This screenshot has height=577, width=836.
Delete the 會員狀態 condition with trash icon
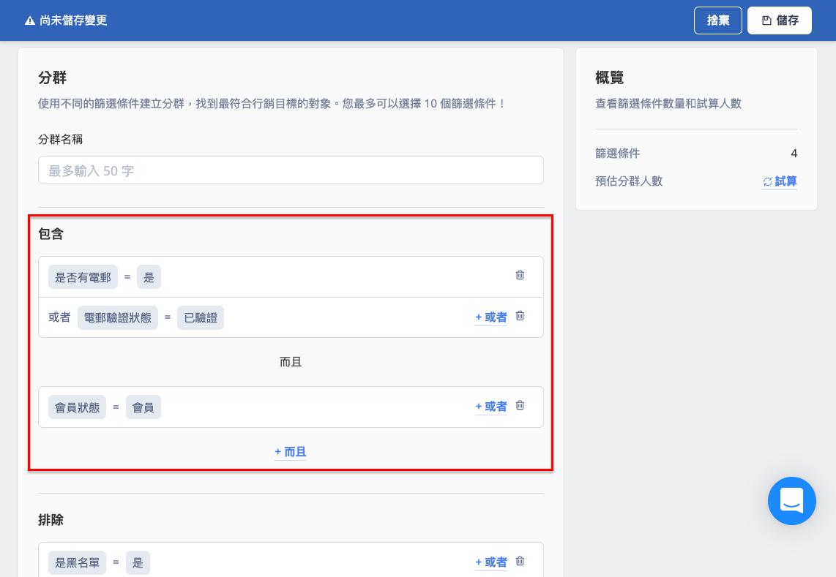coord(520,405)
